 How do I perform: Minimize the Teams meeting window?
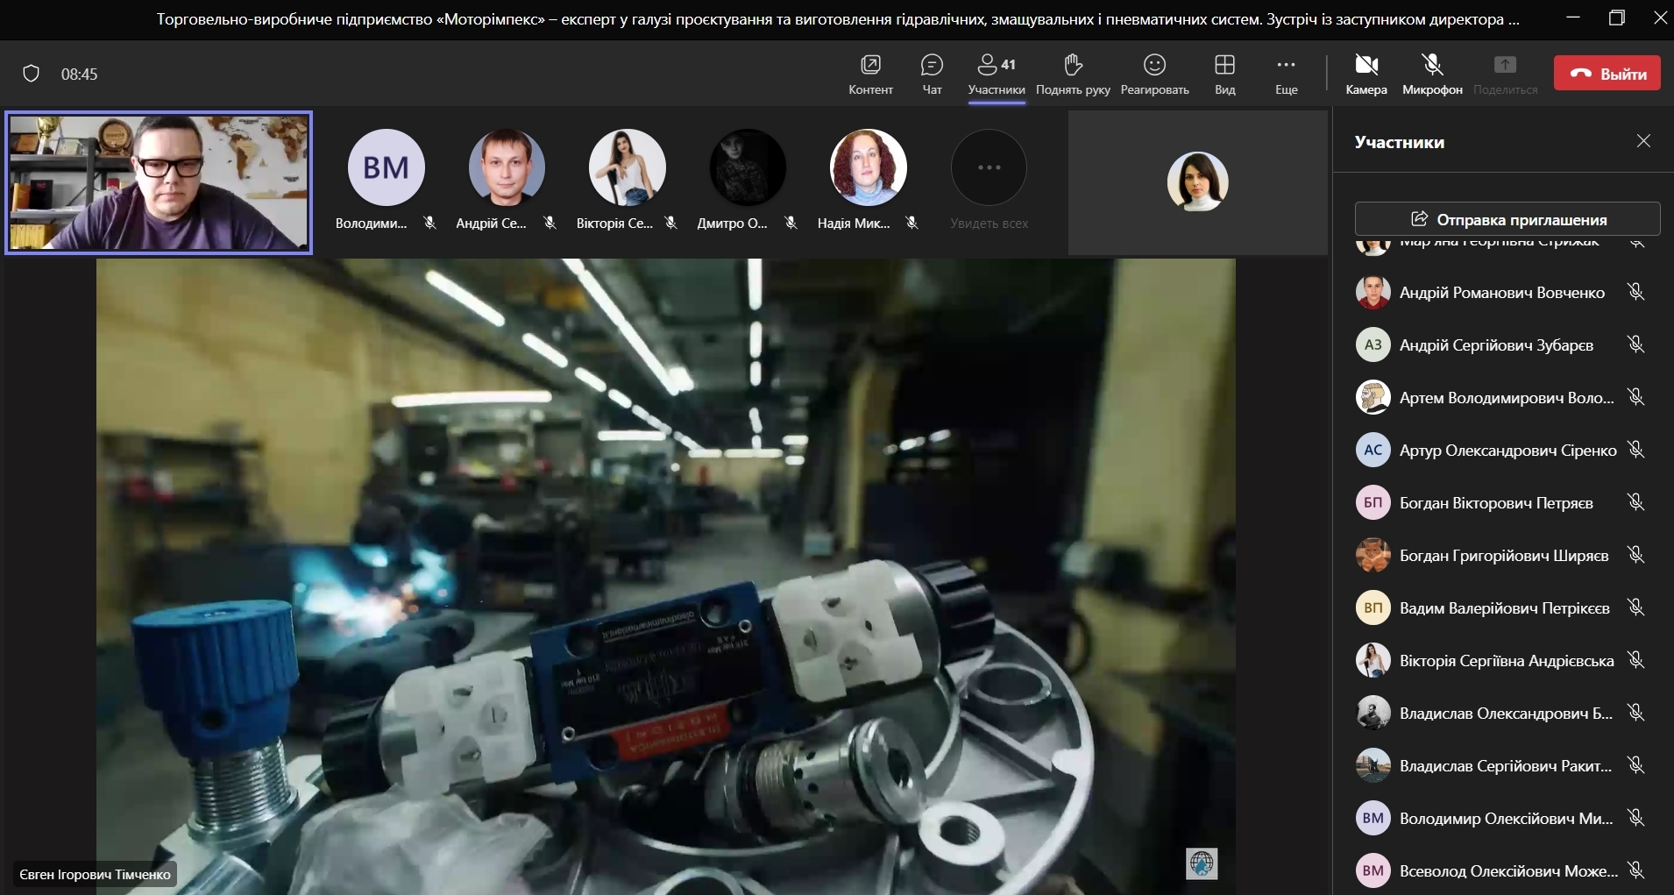[1574, 18]
